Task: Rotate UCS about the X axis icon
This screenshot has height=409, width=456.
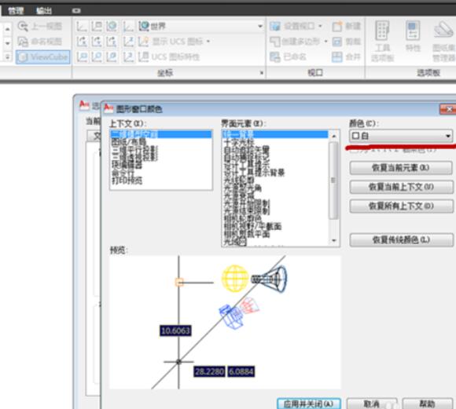Action: 82,42
